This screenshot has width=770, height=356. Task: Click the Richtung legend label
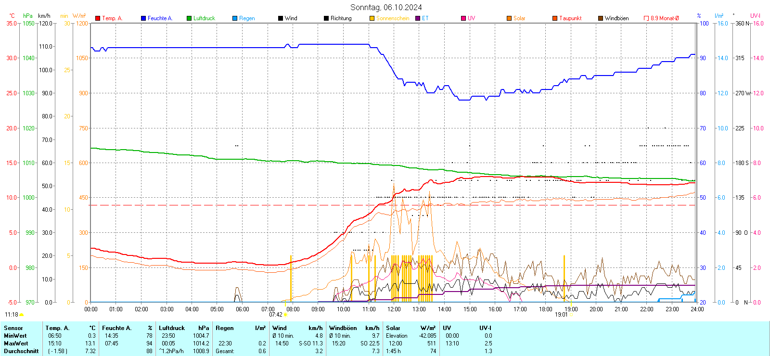(341, 18)
